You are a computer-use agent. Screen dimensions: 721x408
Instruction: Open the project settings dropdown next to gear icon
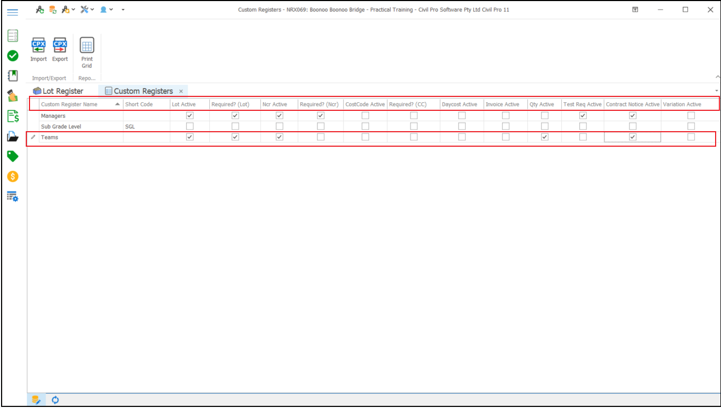(73, 9)
